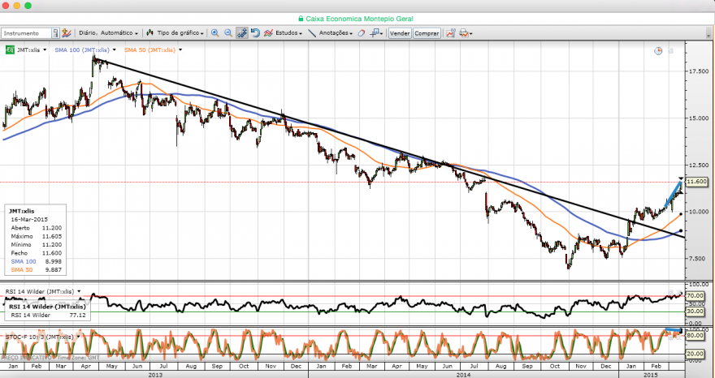Toggle the highlighted pan chart tool button
Image resolution: width=715 pixels, height=378 pixels.
(241, 33)
